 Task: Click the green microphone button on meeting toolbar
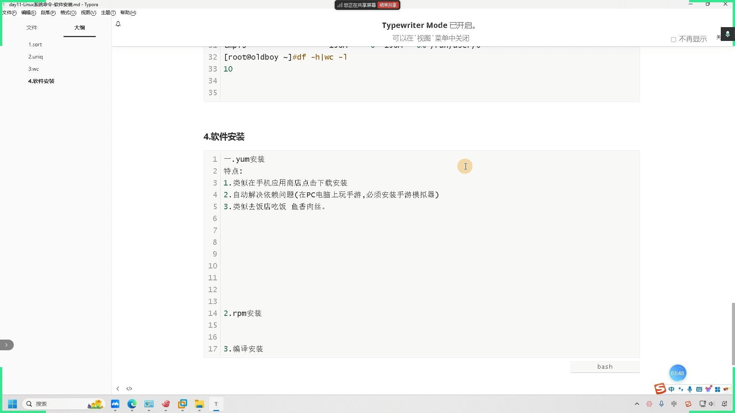727,34
